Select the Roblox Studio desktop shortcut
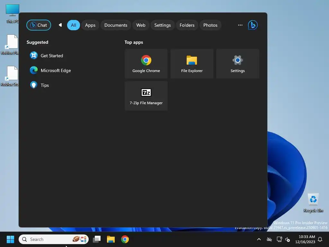Viewport: 329px width, 247px height. pyautogui.click(x=10, y=76)
